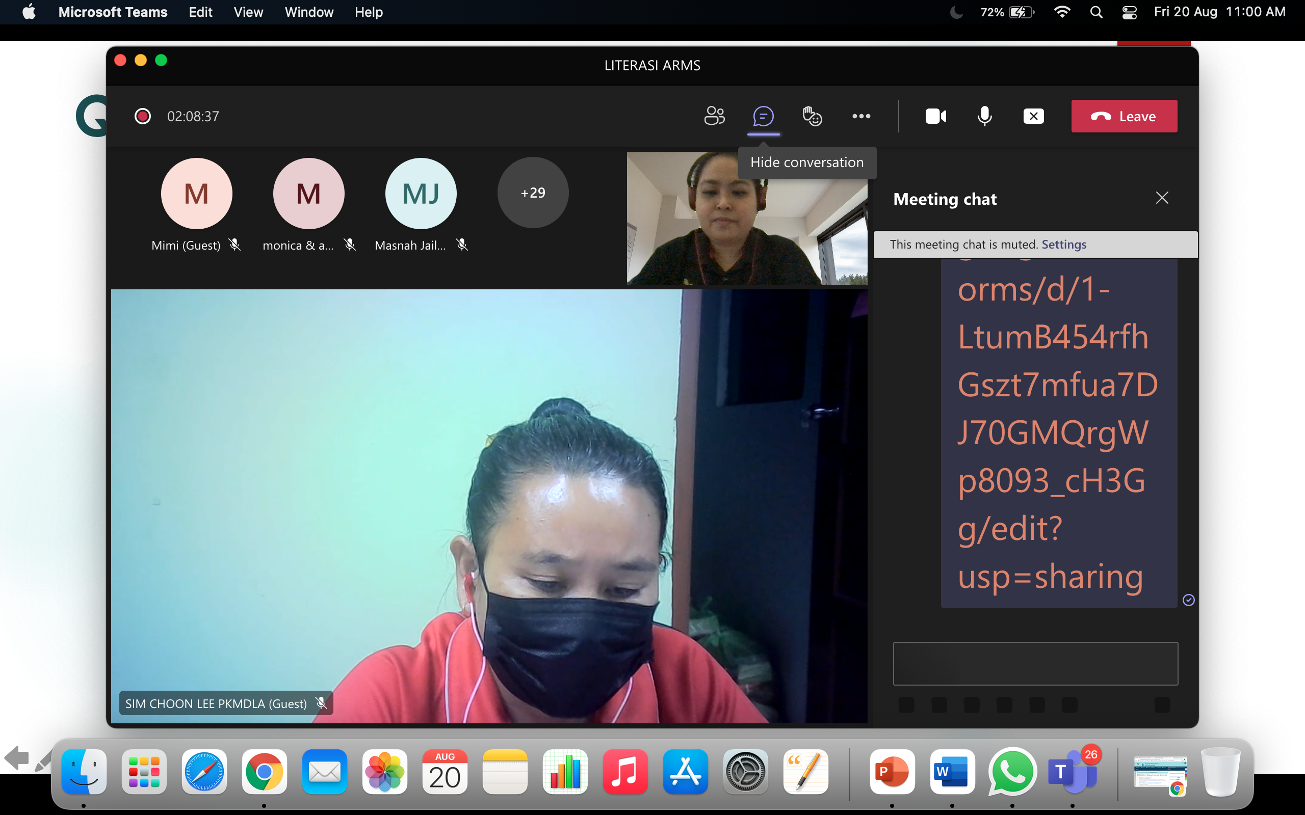The image size is (1305, 815).
Task: Launch Google Chrome from the dock
Action: coord(264,771)
